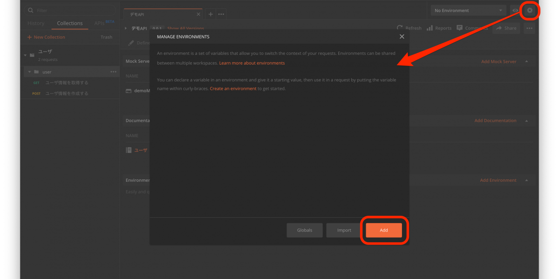This screenshot has height=279, width=559.
Task: Click the eye environment quick look icon
Action: [515, 10]
